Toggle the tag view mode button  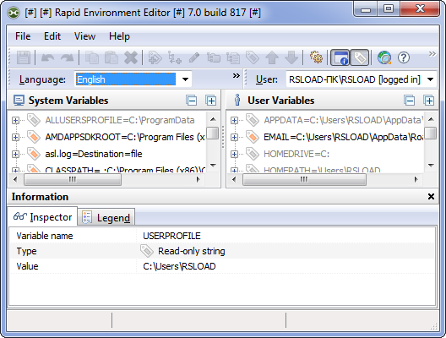(360, 57)
